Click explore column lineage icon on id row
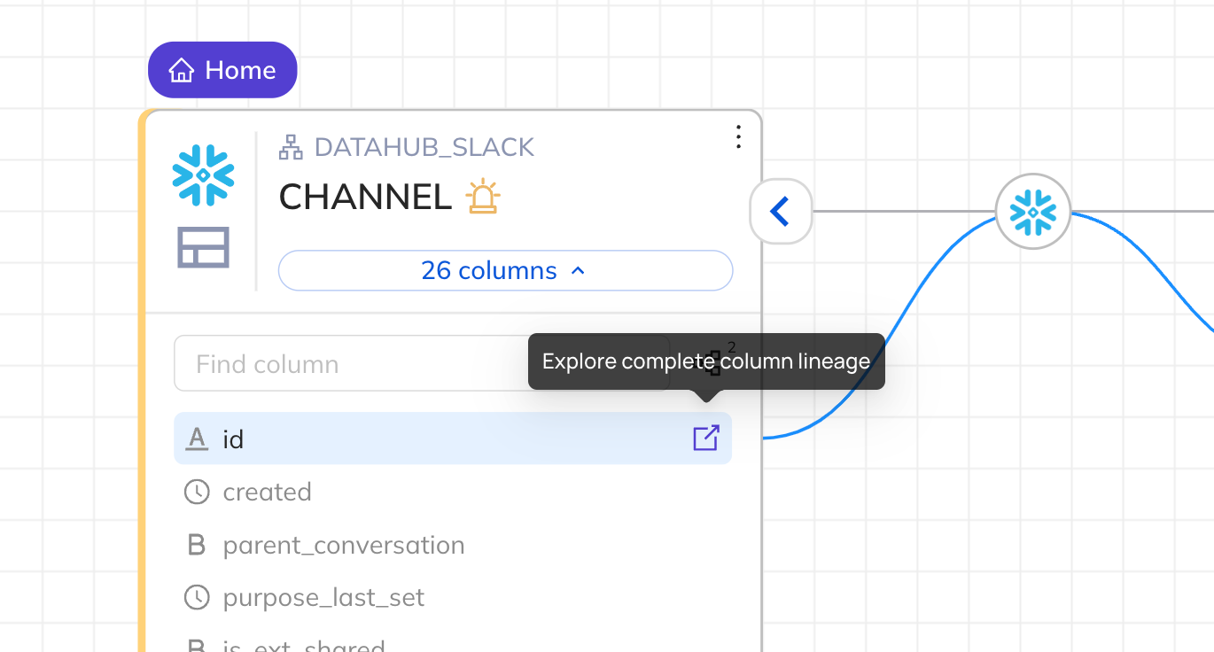This screenshot has width=1214, height=652. [x=706, y=438]
